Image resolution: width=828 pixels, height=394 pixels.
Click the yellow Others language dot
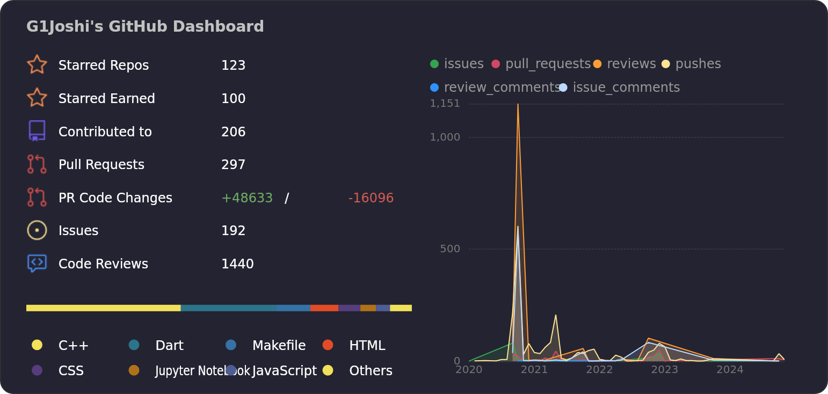pos(328,370)
